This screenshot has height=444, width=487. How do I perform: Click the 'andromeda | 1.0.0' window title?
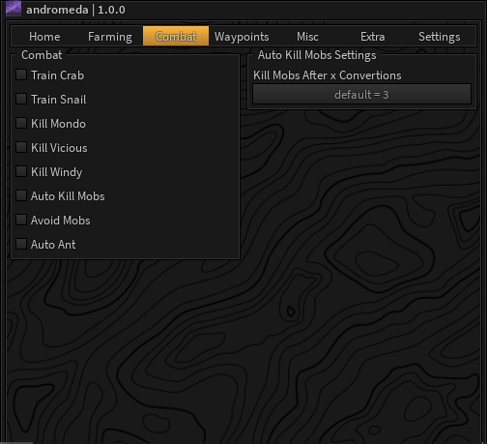75,10
